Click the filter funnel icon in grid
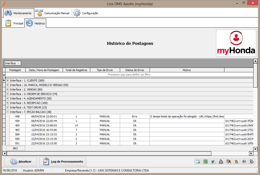Image resolution: width=260 pixels, height=175 pixels. coord(4,75)
